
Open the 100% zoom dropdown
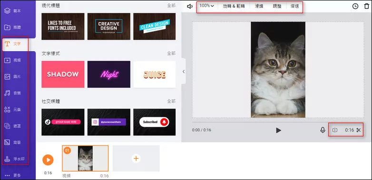[206, 6]
